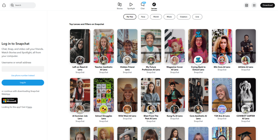
Task: Click the 'Hidden Friend Lens' title text
Action: pyautogui.click(x=127, y=68)
